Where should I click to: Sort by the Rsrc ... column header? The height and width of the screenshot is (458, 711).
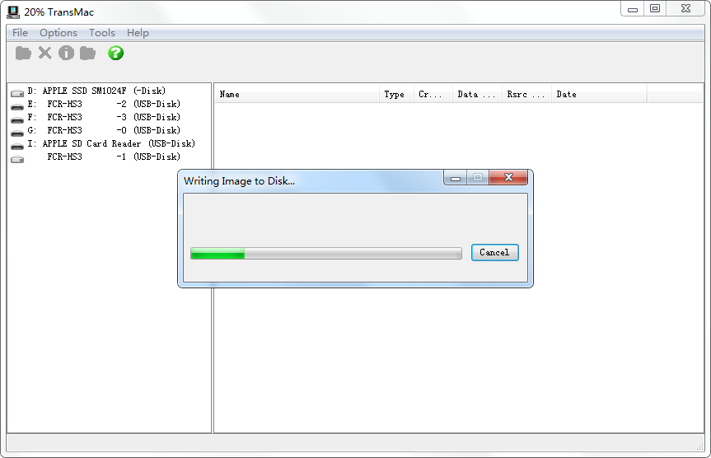click(x=526, y=95)
